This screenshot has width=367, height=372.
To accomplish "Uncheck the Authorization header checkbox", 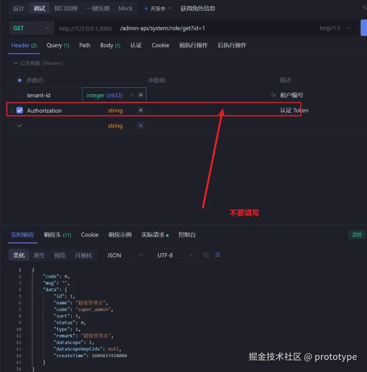I will pos(20,110).
